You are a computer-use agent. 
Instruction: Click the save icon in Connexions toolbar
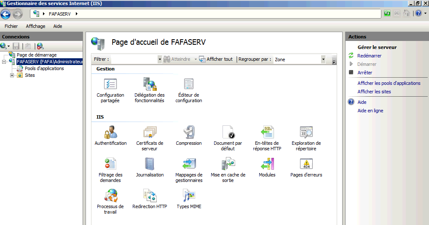point(16,46)
